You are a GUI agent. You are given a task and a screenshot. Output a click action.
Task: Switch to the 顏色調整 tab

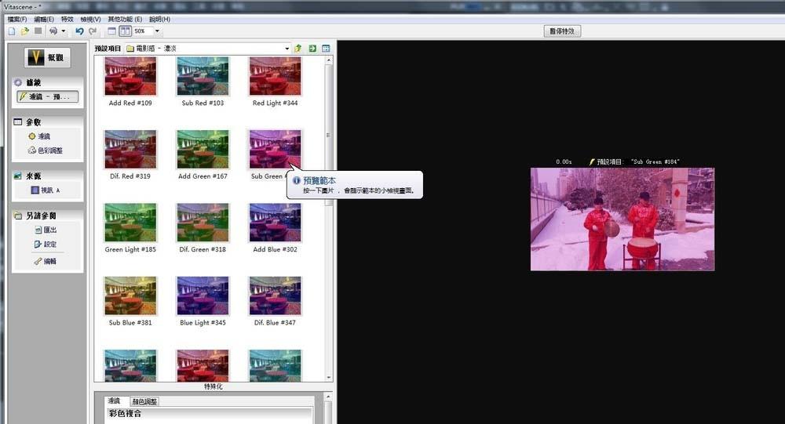(x=144, y=401)
